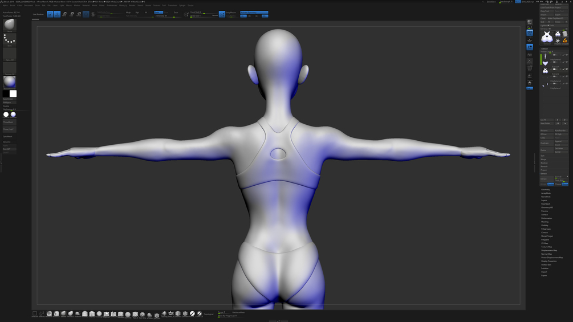The height and width of the screenshot is (322, 573).
Task: Select the Extract2 subtool in list
Action: coord(555,70)
